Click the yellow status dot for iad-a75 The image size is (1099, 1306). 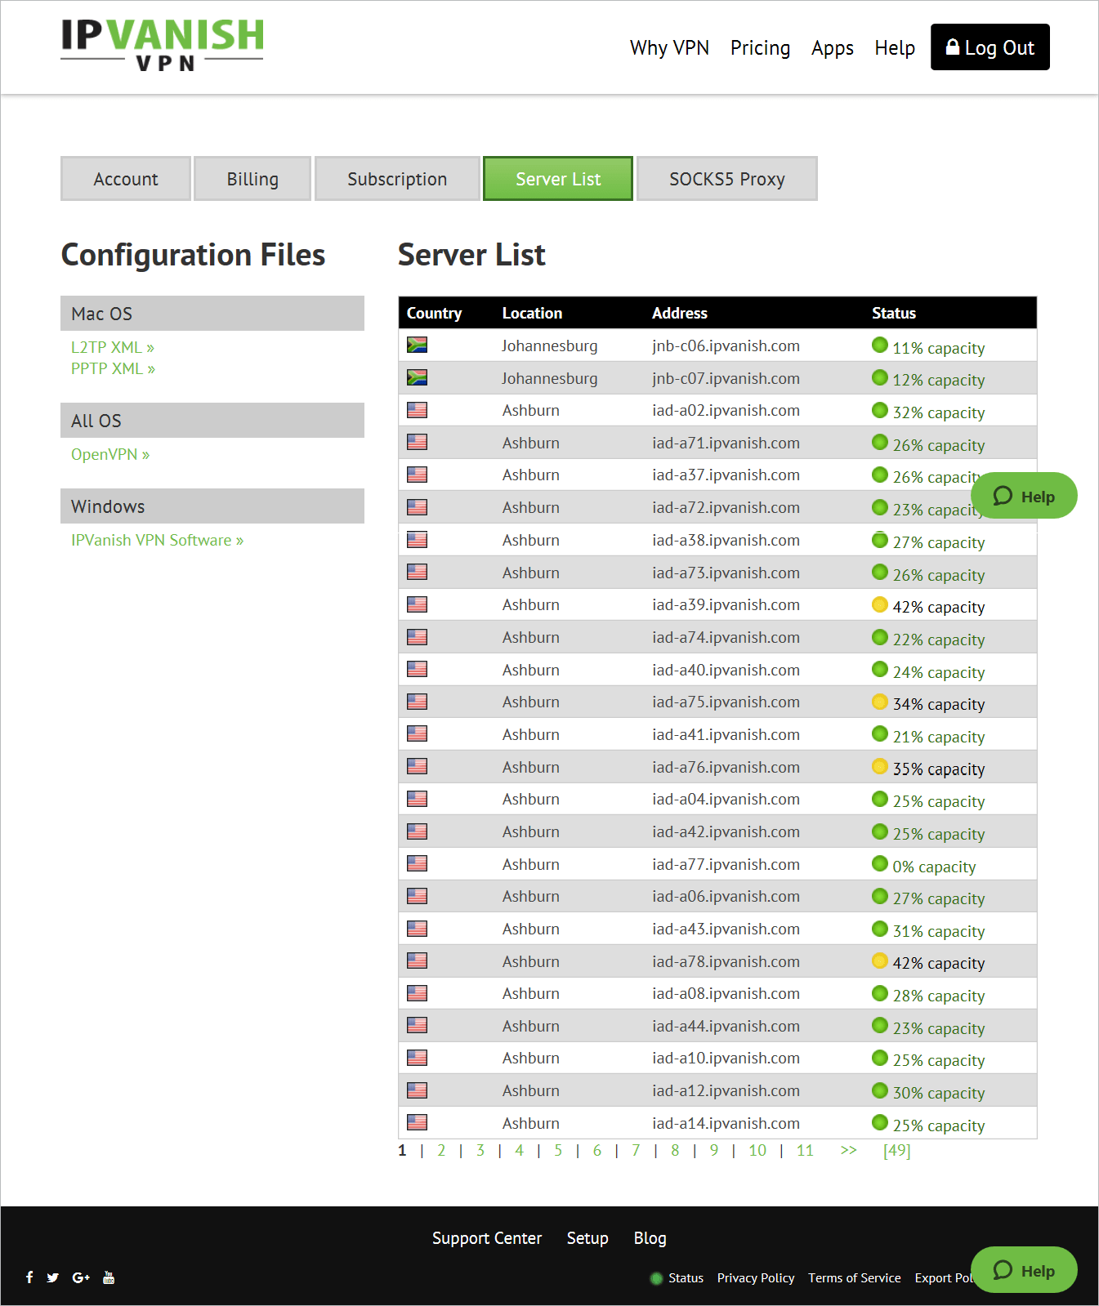(880, 702)
